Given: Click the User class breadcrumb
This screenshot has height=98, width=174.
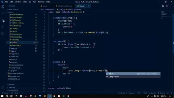Looking at the screenshot, I should [x=69, y=10].
